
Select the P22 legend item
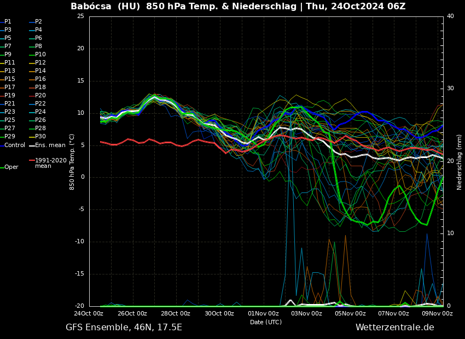coord(40,104)
